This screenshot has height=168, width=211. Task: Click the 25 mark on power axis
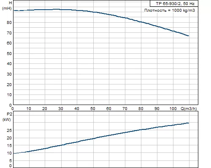click(9, 130)
